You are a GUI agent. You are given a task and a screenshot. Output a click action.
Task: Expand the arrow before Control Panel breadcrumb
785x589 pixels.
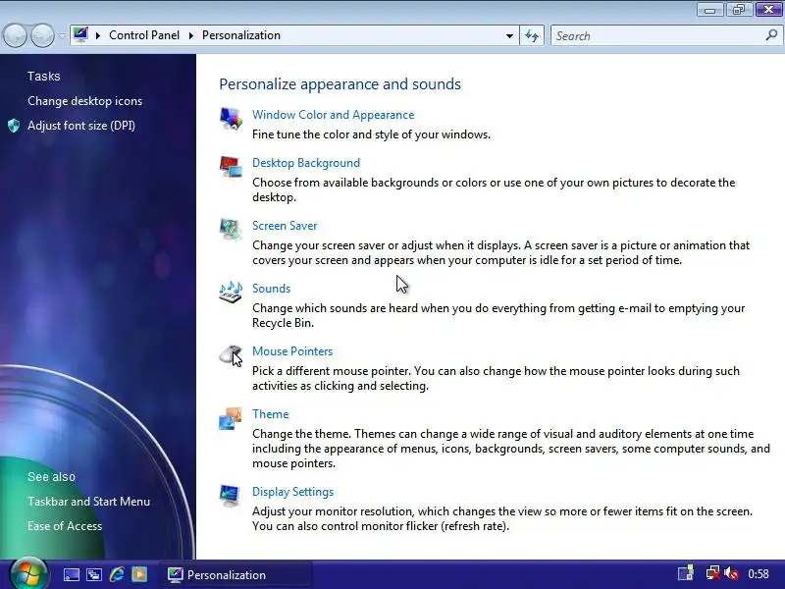[98, 35]
